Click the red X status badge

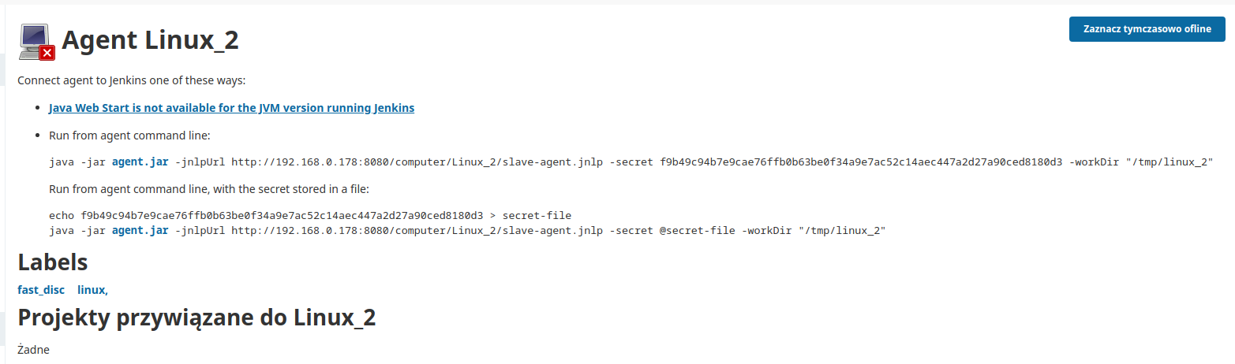47,53
